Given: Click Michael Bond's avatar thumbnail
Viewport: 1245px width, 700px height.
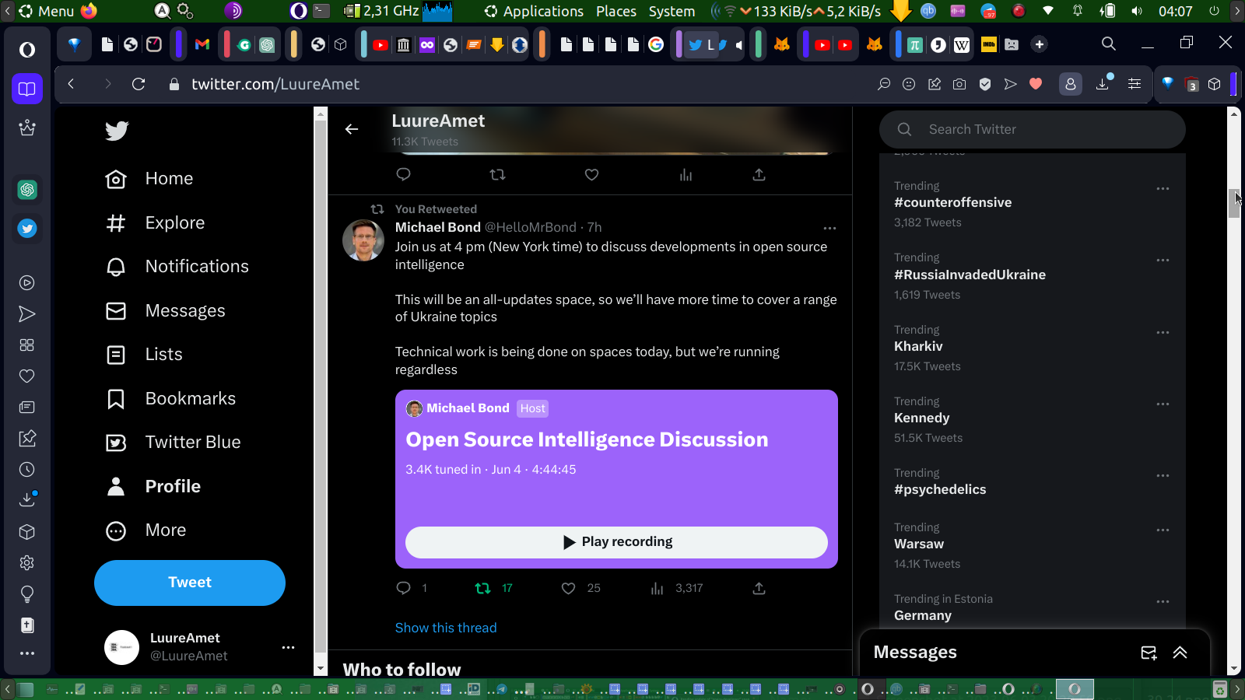Looking at the screenshot, I should point(363,240).
